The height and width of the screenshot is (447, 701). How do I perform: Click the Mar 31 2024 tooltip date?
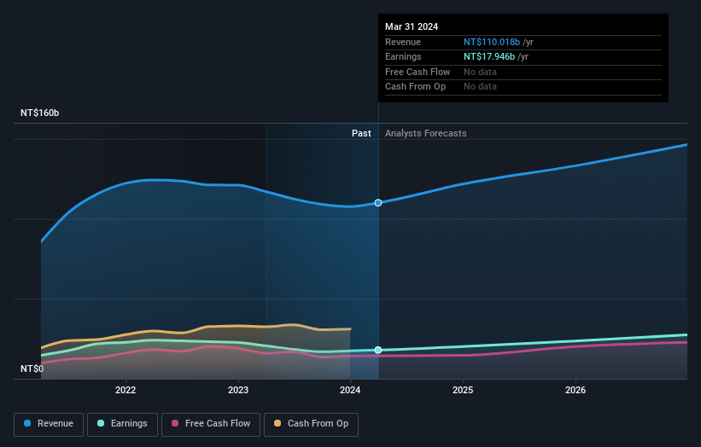pos(412,26)
